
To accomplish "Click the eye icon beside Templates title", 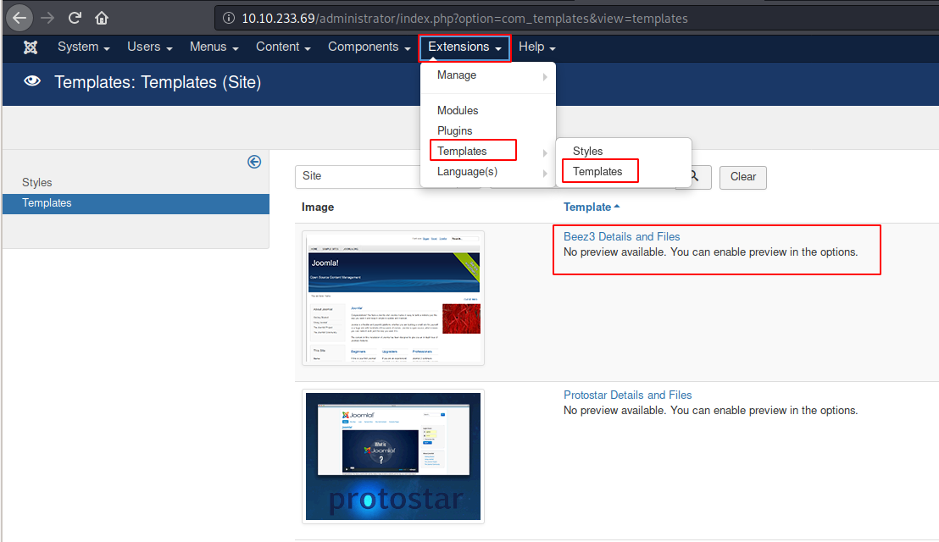I will pos(33,82).
